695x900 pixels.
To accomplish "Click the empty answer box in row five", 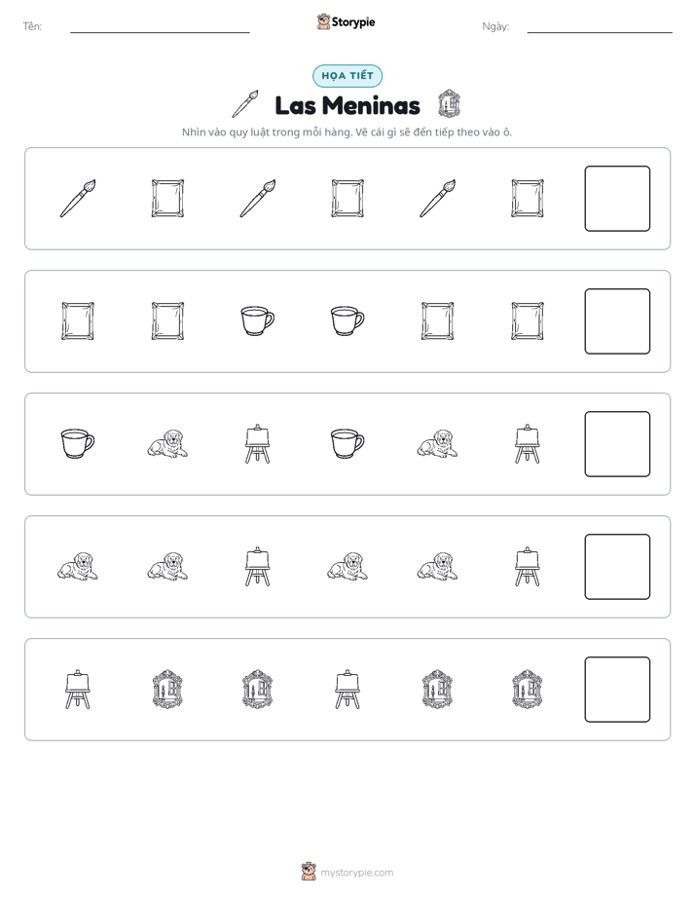I will [617, 690].
